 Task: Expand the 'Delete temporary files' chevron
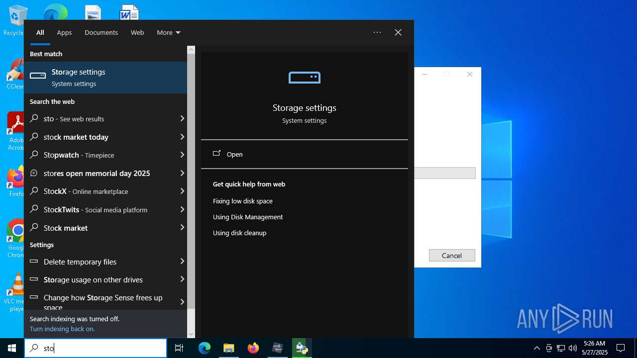(x=182, y=261)
